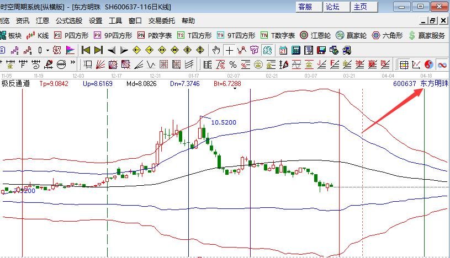Select the crosshair cursor tool

(x=229, y=51)
